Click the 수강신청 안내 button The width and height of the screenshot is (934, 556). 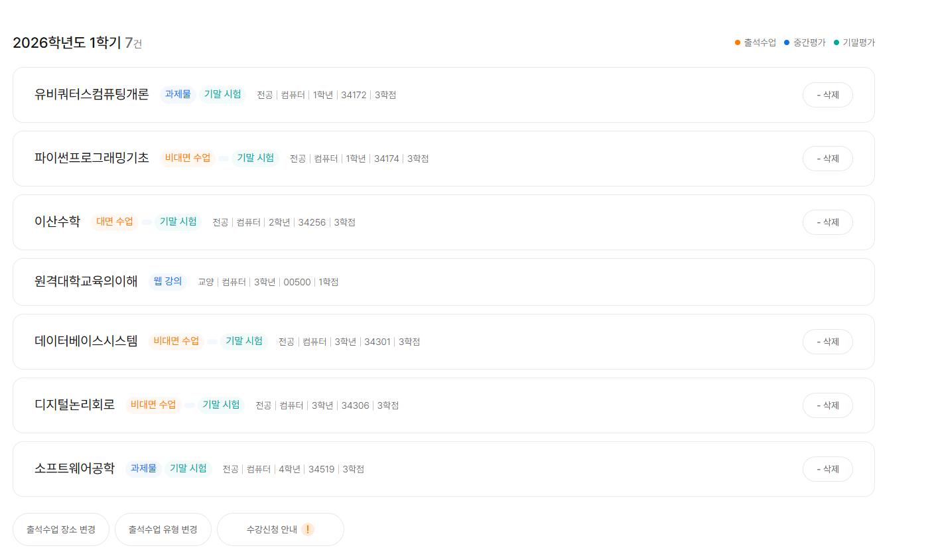click(x=272, y=529)
